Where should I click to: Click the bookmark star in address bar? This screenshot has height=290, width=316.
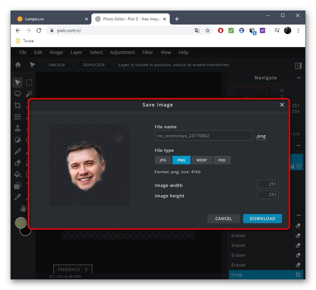(x=208, y=30)
